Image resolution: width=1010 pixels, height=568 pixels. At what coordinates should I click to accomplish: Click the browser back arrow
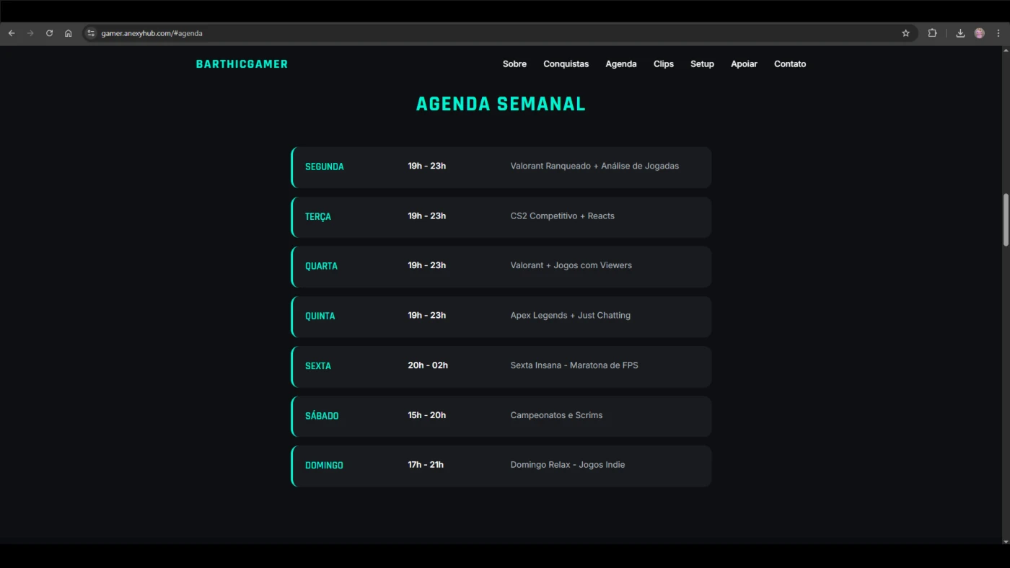click(12, 33)
